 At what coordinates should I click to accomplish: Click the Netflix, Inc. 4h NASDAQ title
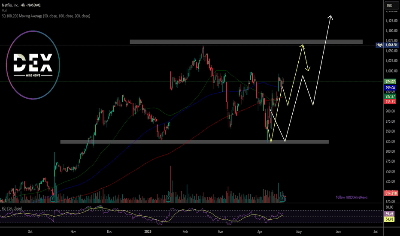pyautogui.click(x=21, y=5)
